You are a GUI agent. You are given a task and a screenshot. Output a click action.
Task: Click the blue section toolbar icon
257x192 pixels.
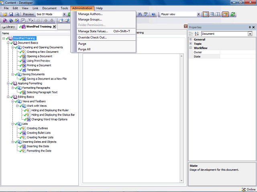(x=11, y=20)
